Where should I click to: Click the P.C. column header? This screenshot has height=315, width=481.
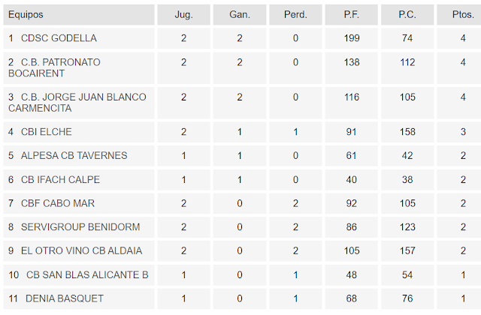tap(408, 14)
